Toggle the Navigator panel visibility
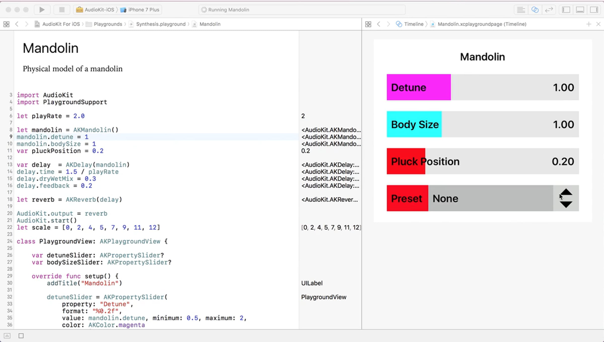604x342 pixels. pyautogui.click(x=566, y=10)
